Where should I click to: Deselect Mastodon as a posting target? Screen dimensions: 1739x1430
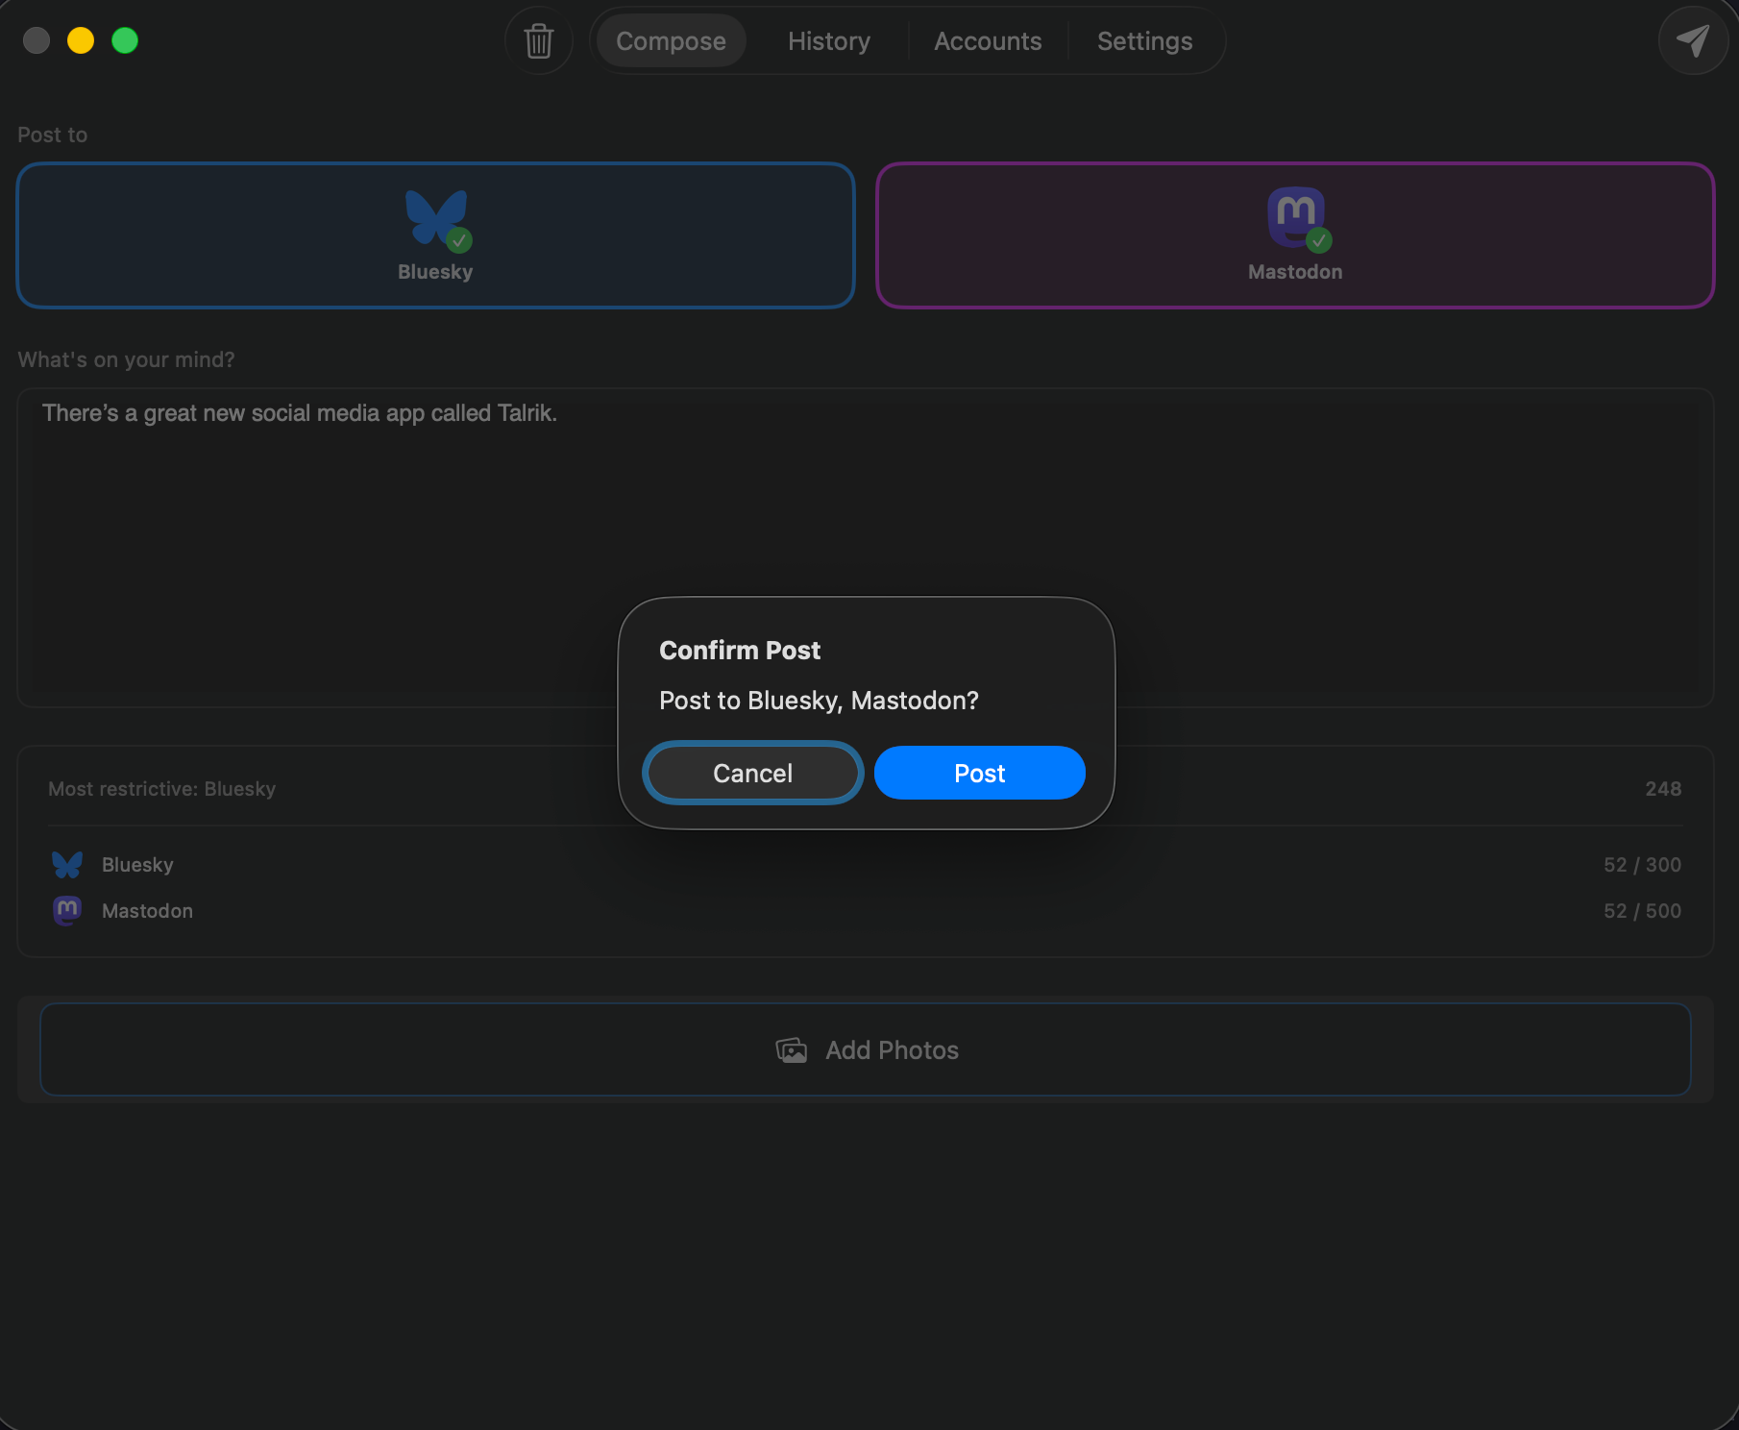pos(1295,234)
